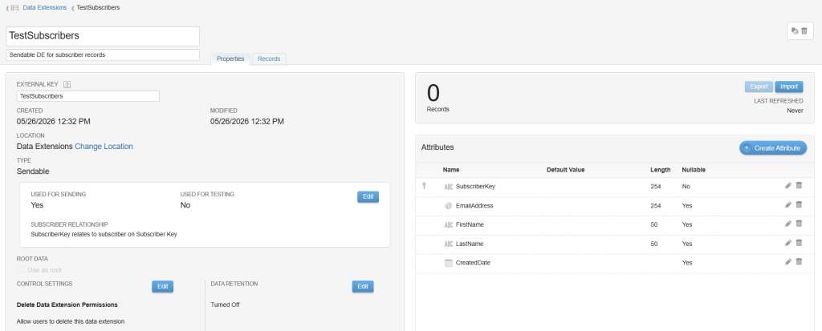Viewport: 822px width, 331px height.
Task: Click the Name column header in Attributes
Action: point(451,170)
